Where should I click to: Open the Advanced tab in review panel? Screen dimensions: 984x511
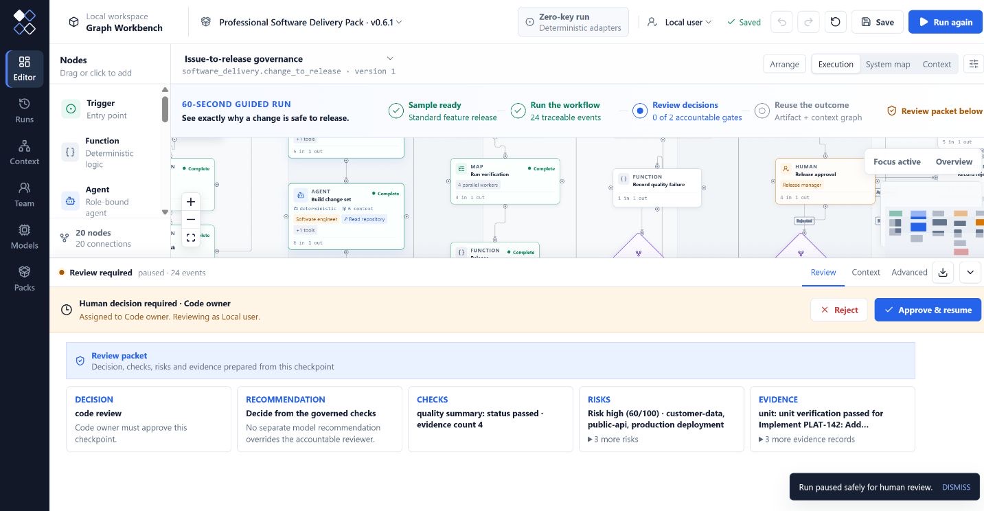pos(909,272)
